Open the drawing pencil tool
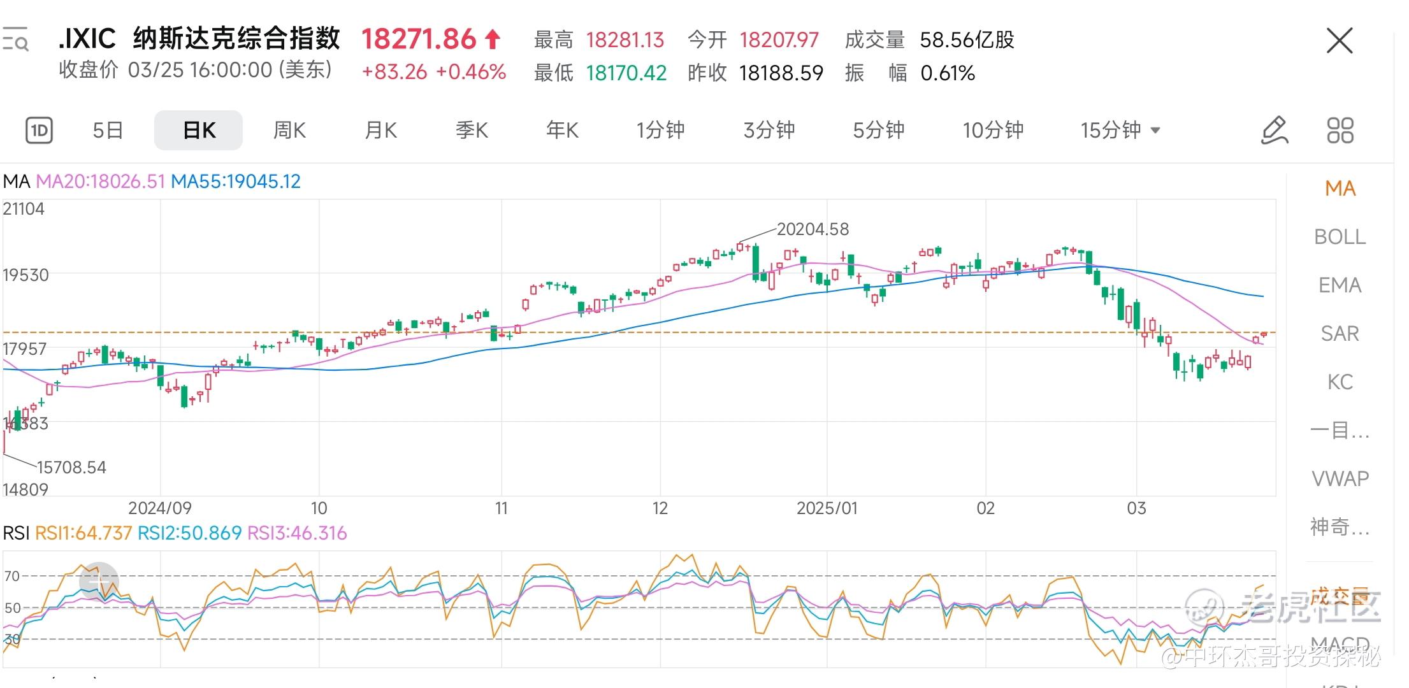The height and width of the screenshot is (688, 1409). [x=1275, y=131]
